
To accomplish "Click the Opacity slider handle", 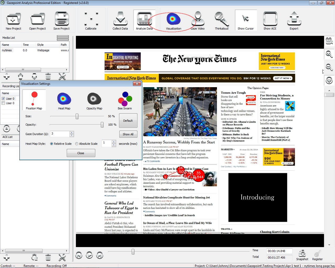I will click(x=102, y=125).
